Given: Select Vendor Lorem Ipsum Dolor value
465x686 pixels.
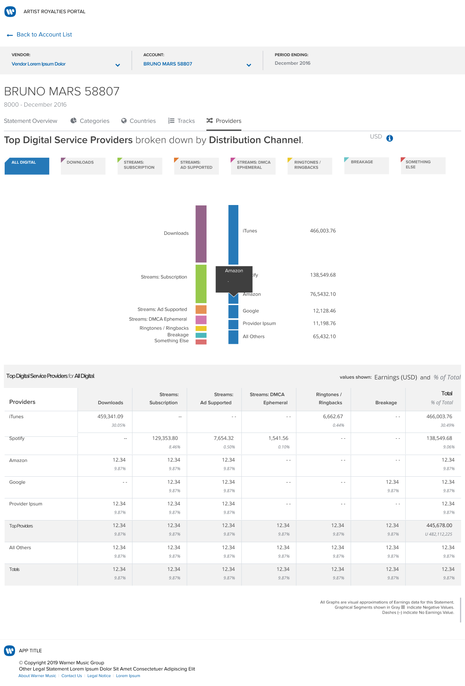Looking at the screenshot, I should 39,64.
